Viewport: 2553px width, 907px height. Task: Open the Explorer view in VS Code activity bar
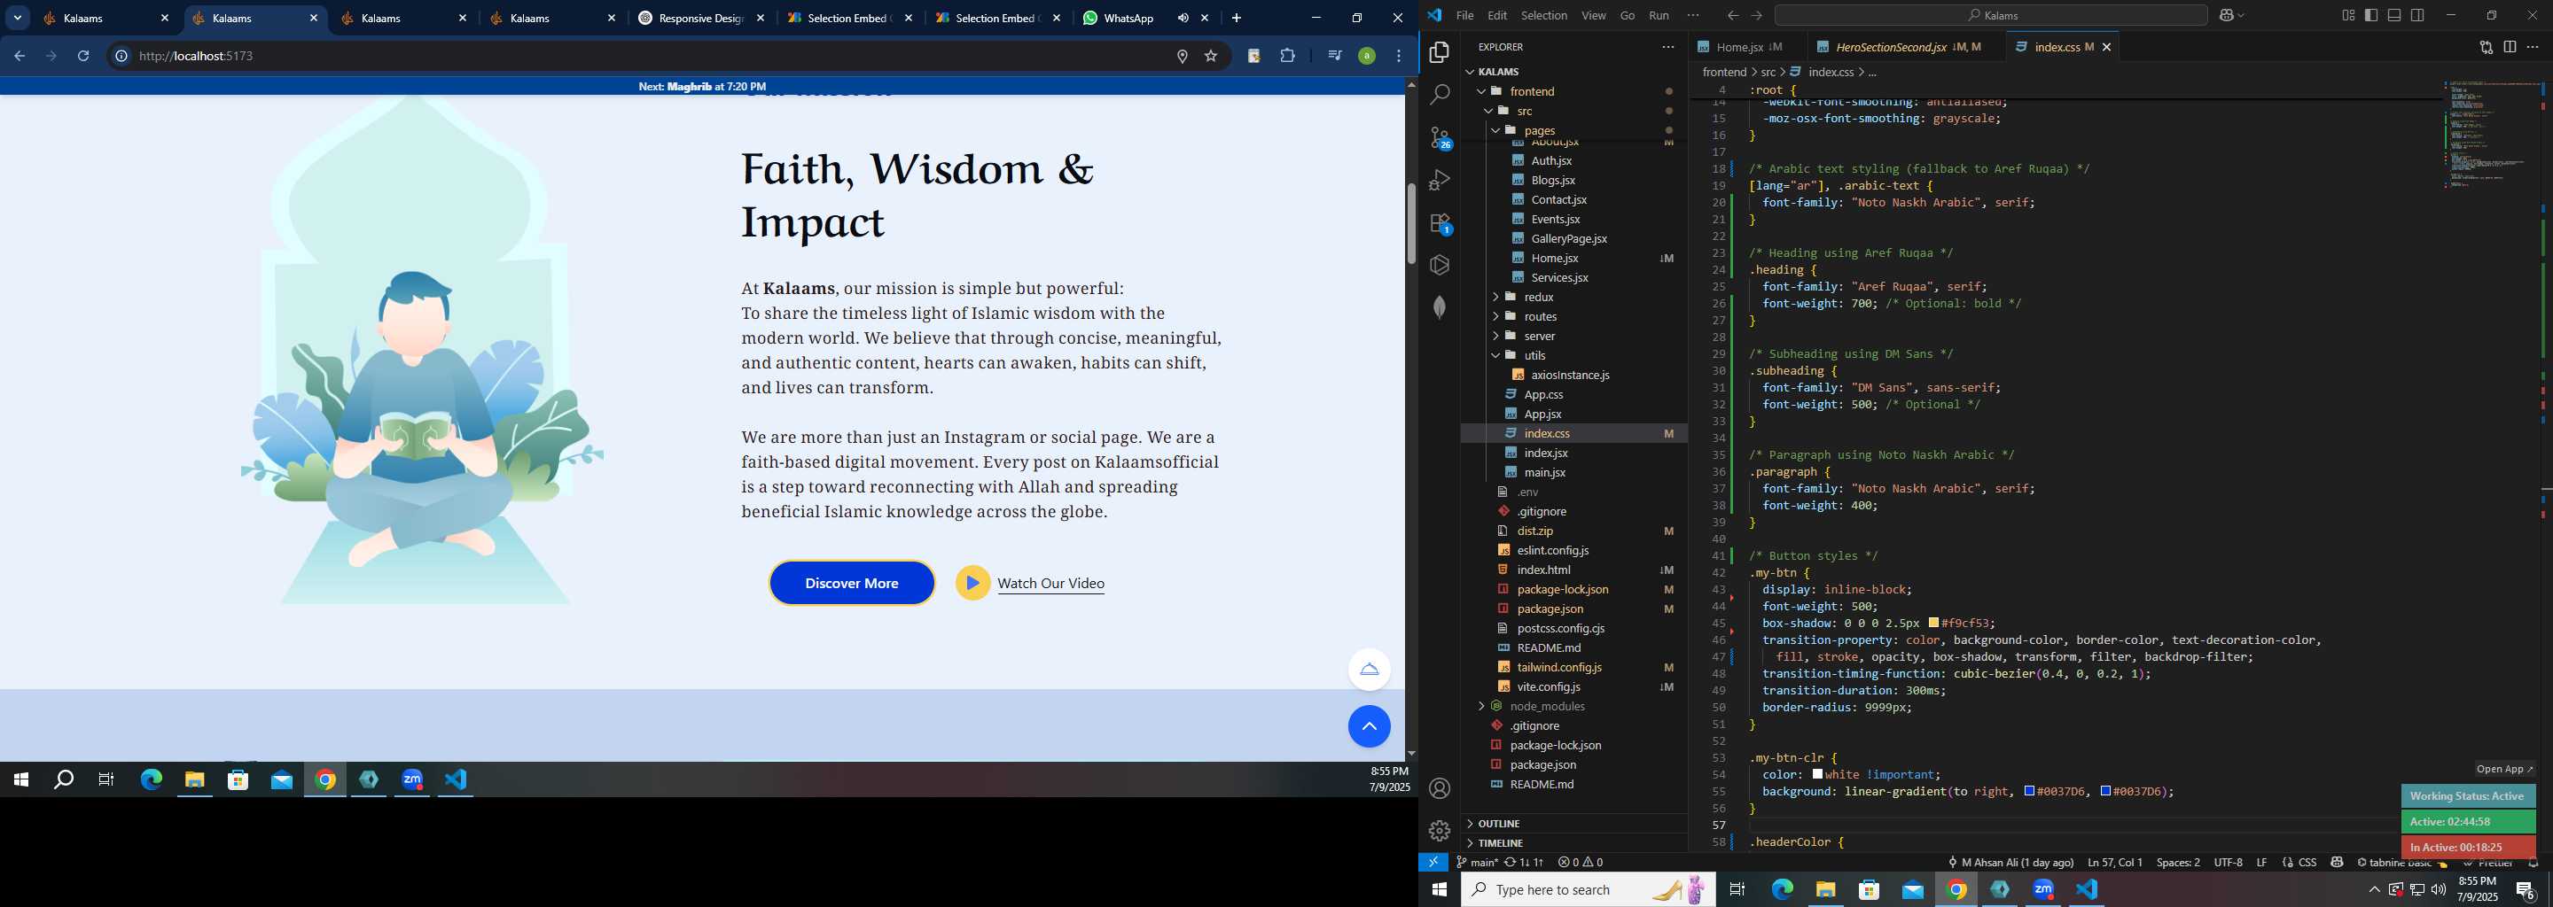[1440, 52]
